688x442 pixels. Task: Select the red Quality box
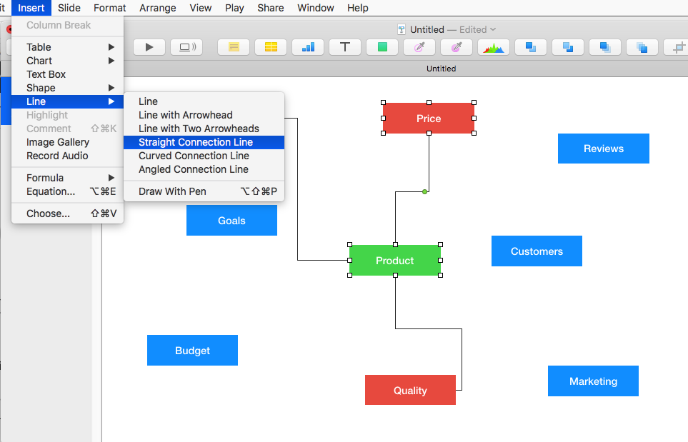pos(410,390)
